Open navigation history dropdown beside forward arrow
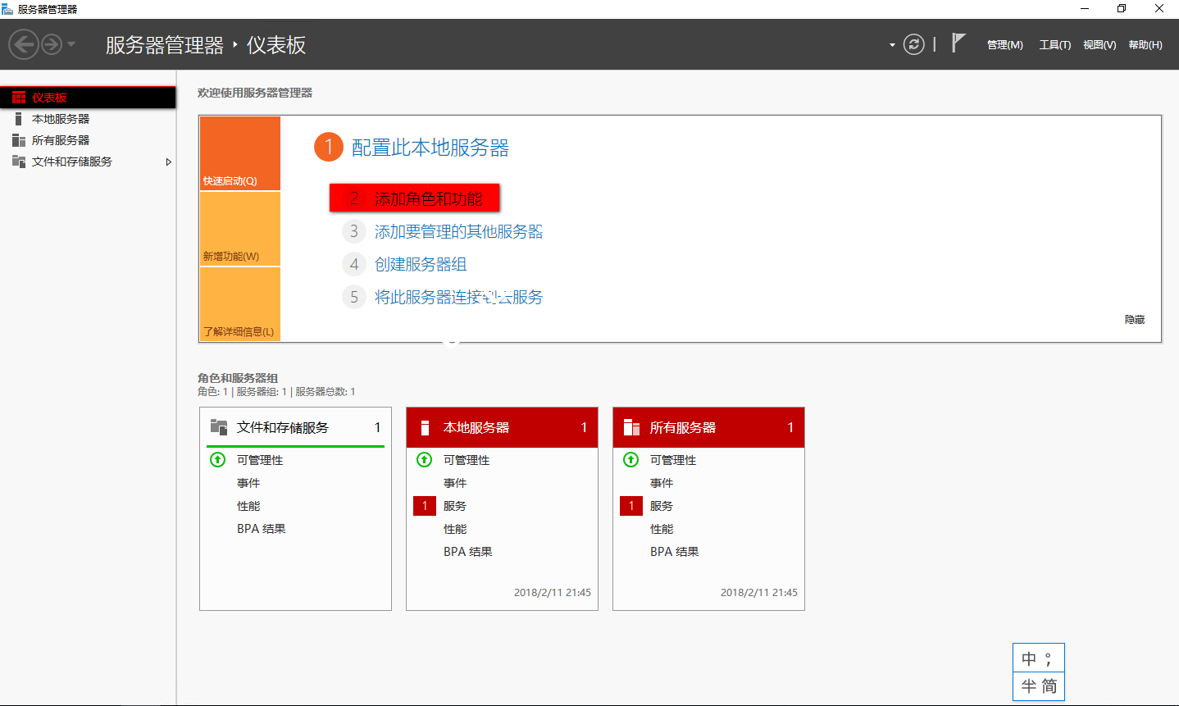This screenshot has height=706, width=1179. 71,44
